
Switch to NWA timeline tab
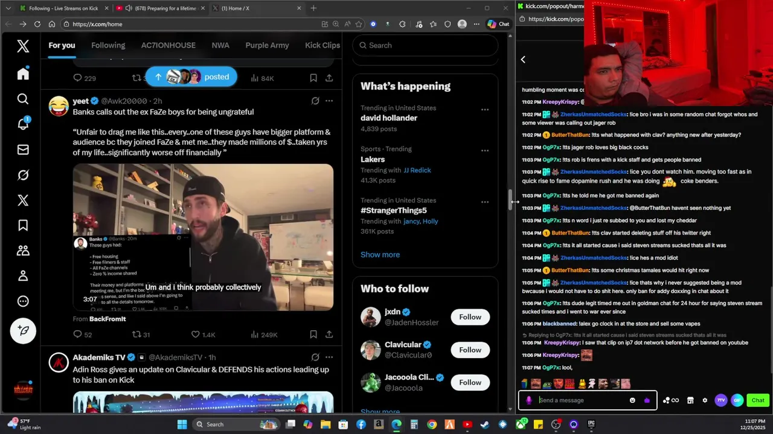(x=220, y=45)
